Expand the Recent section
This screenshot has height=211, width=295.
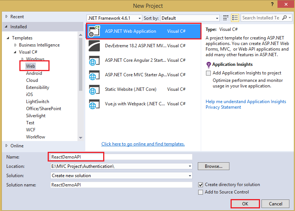point(7,16)
